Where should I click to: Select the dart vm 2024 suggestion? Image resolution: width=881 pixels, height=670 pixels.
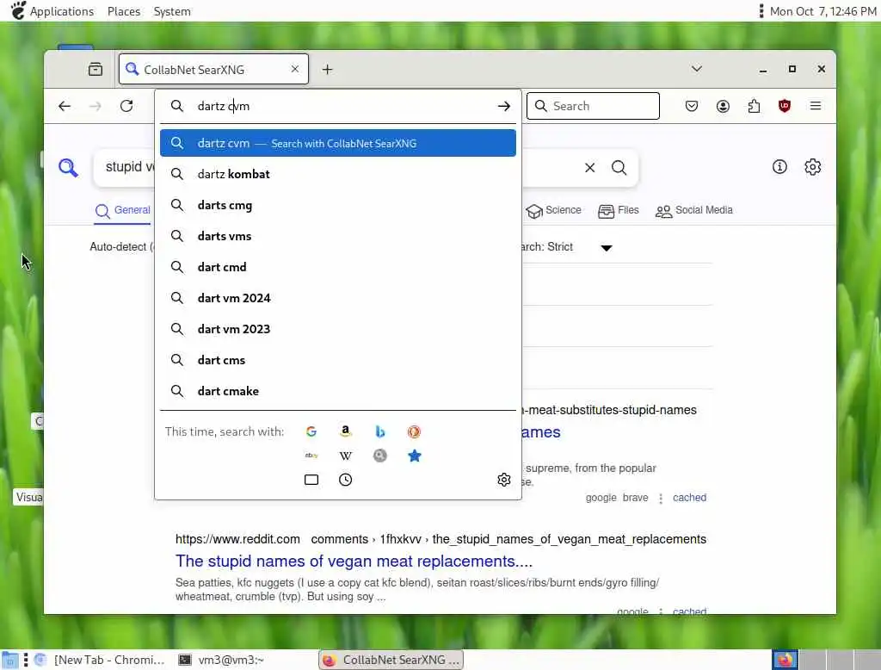(337, 298)
